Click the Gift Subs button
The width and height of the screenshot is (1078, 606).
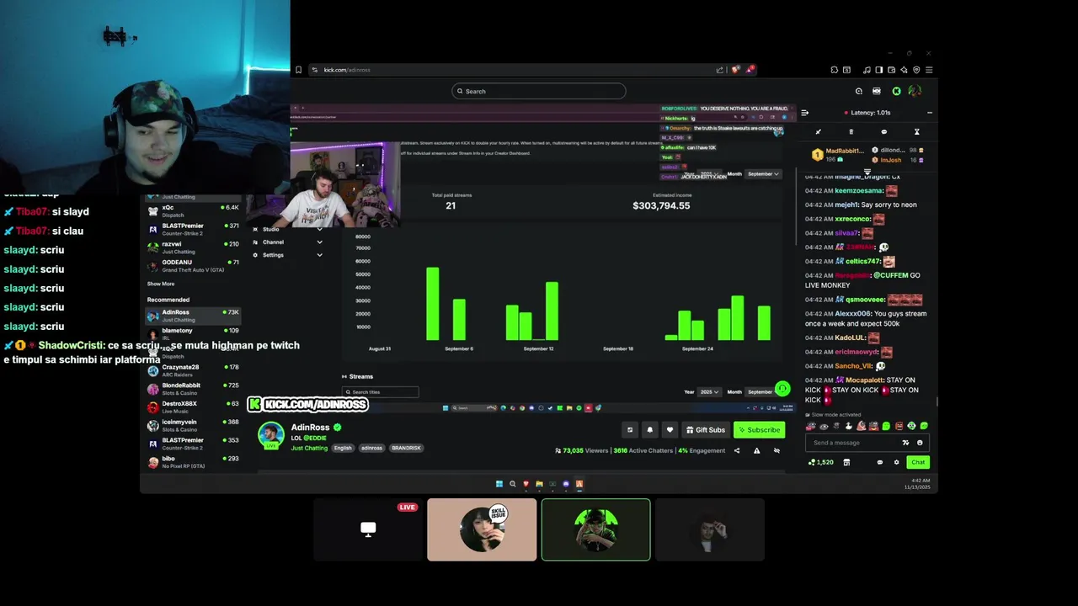[x=706, y=430]
